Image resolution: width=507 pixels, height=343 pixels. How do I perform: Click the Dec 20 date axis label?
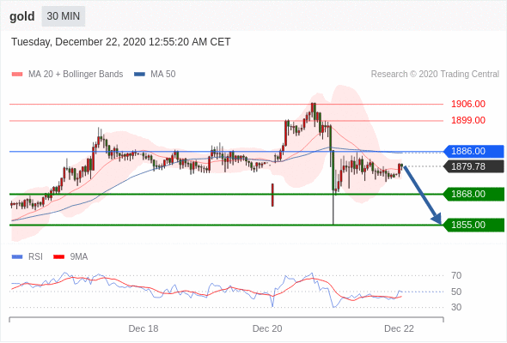[x=267, y=328]
